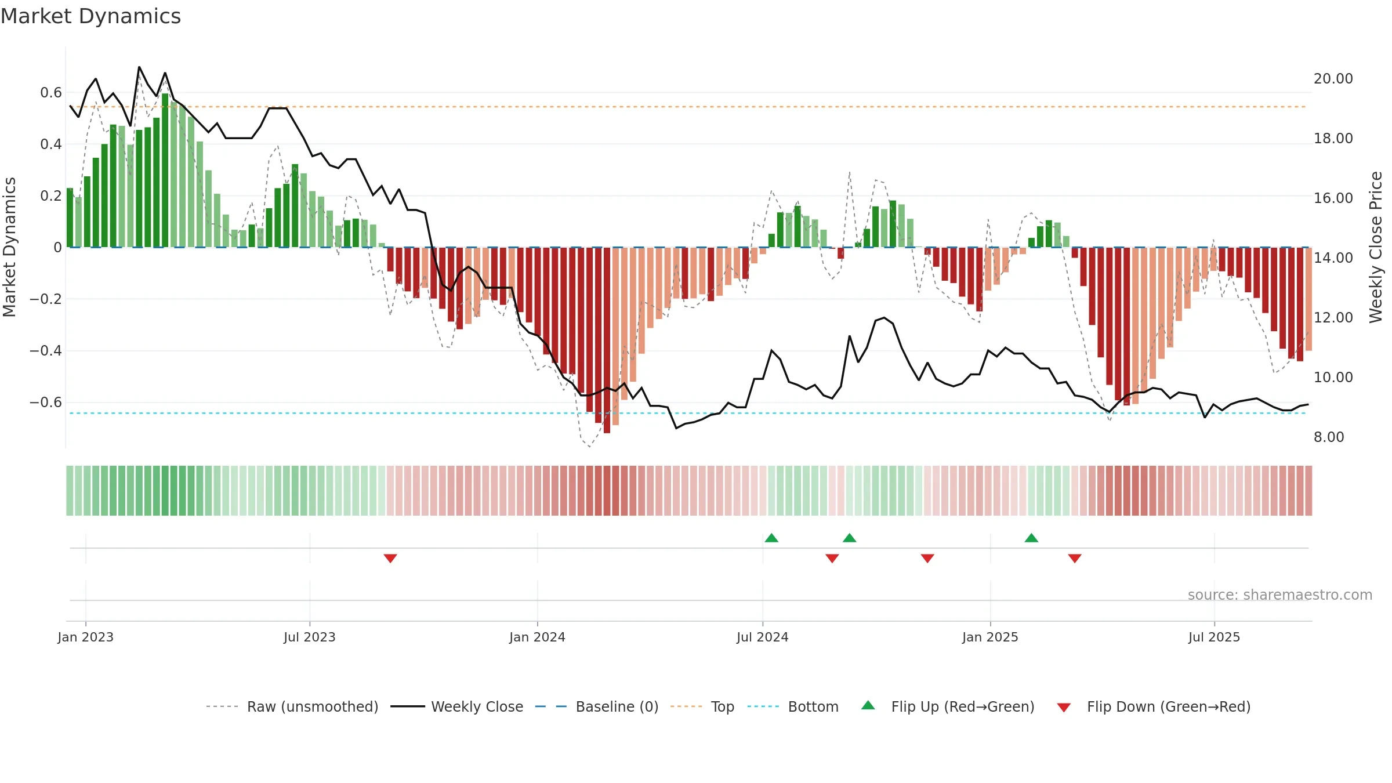The image size is (1392, 783).
Task: Click the Jan 2025 x-axis label
Action: (991, 637)
